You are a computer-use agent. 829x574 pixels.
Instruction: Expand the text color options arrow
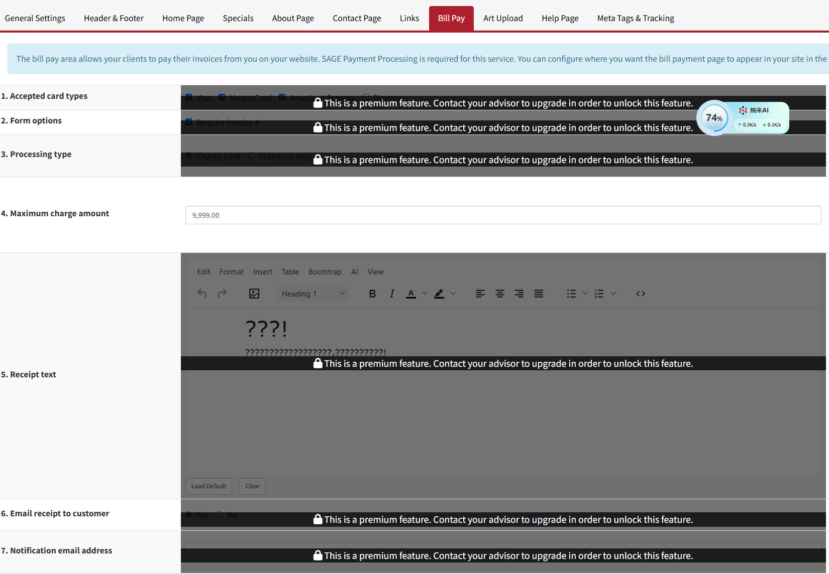click(425, 294)
